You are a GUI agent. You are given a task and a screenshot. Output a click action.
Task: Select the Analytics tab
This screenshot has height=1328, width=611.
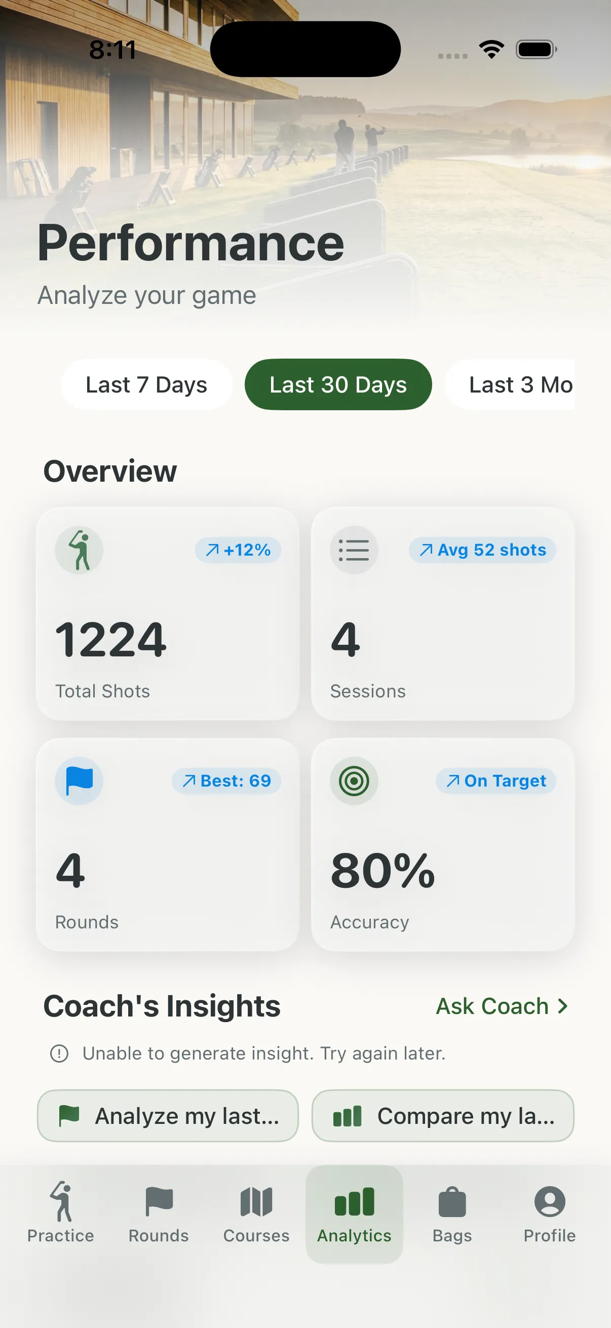[354, 1214]
